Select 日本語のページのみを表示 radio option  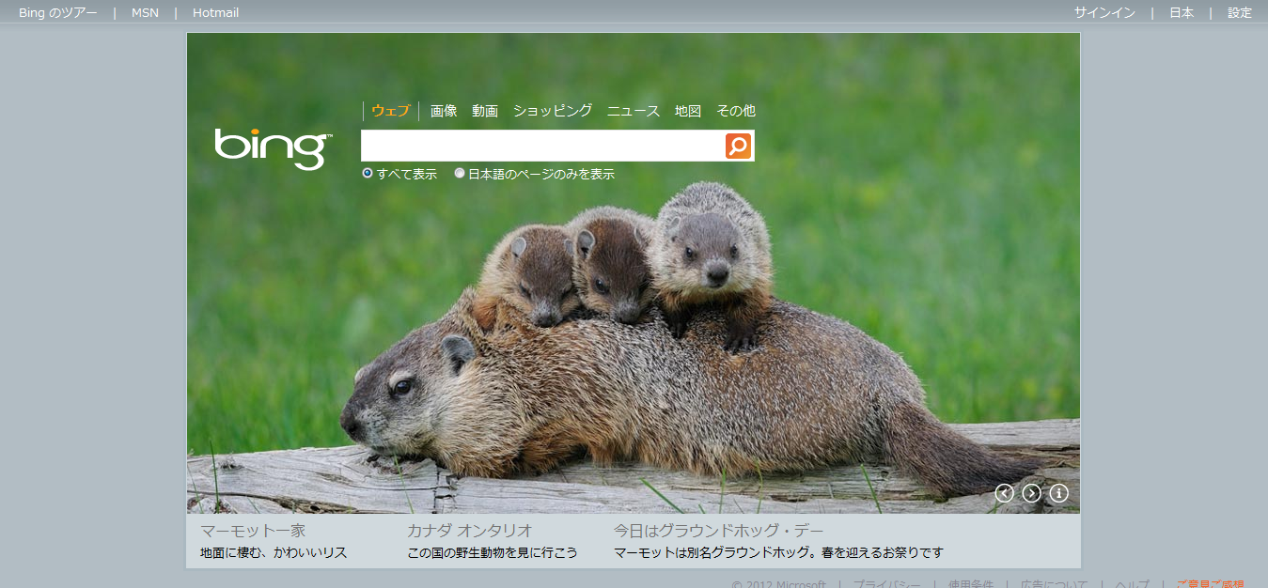[459, 174]
